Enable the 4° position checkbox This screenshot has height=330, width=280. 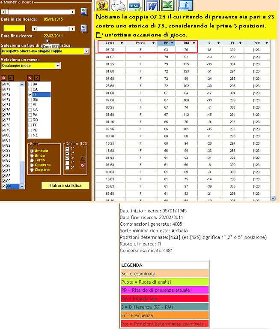pos(67,163)
